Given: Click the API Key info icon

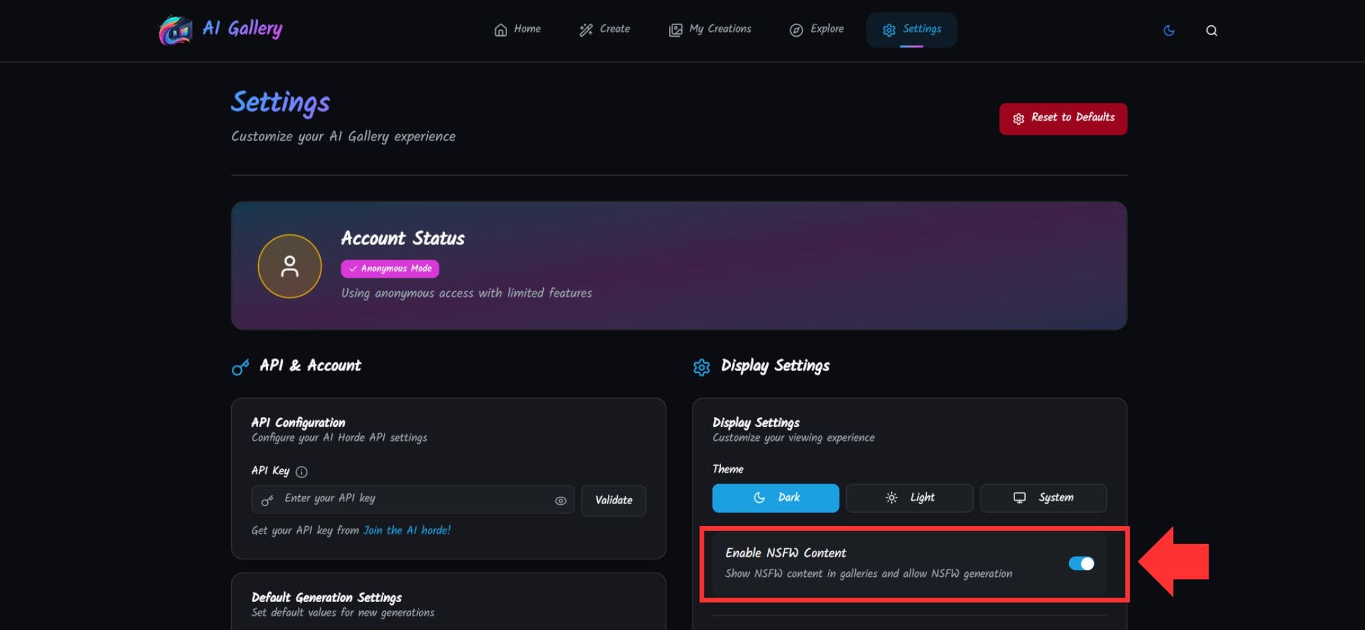Looking at the screenshot, I should [301, 472].
